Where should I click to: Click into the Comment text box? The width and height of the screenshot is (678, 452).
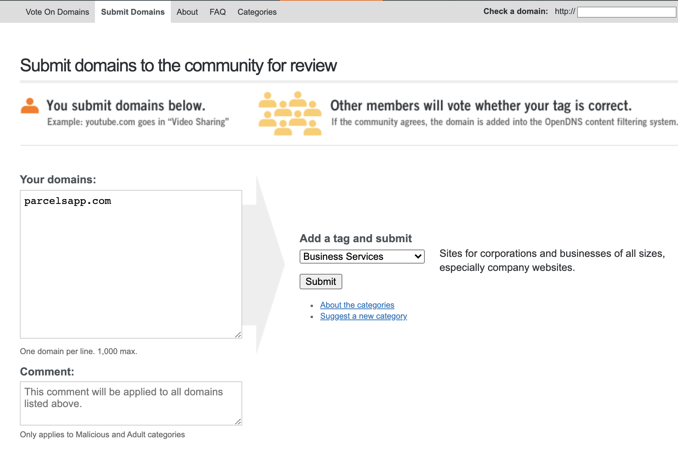(x=131, y=403)
